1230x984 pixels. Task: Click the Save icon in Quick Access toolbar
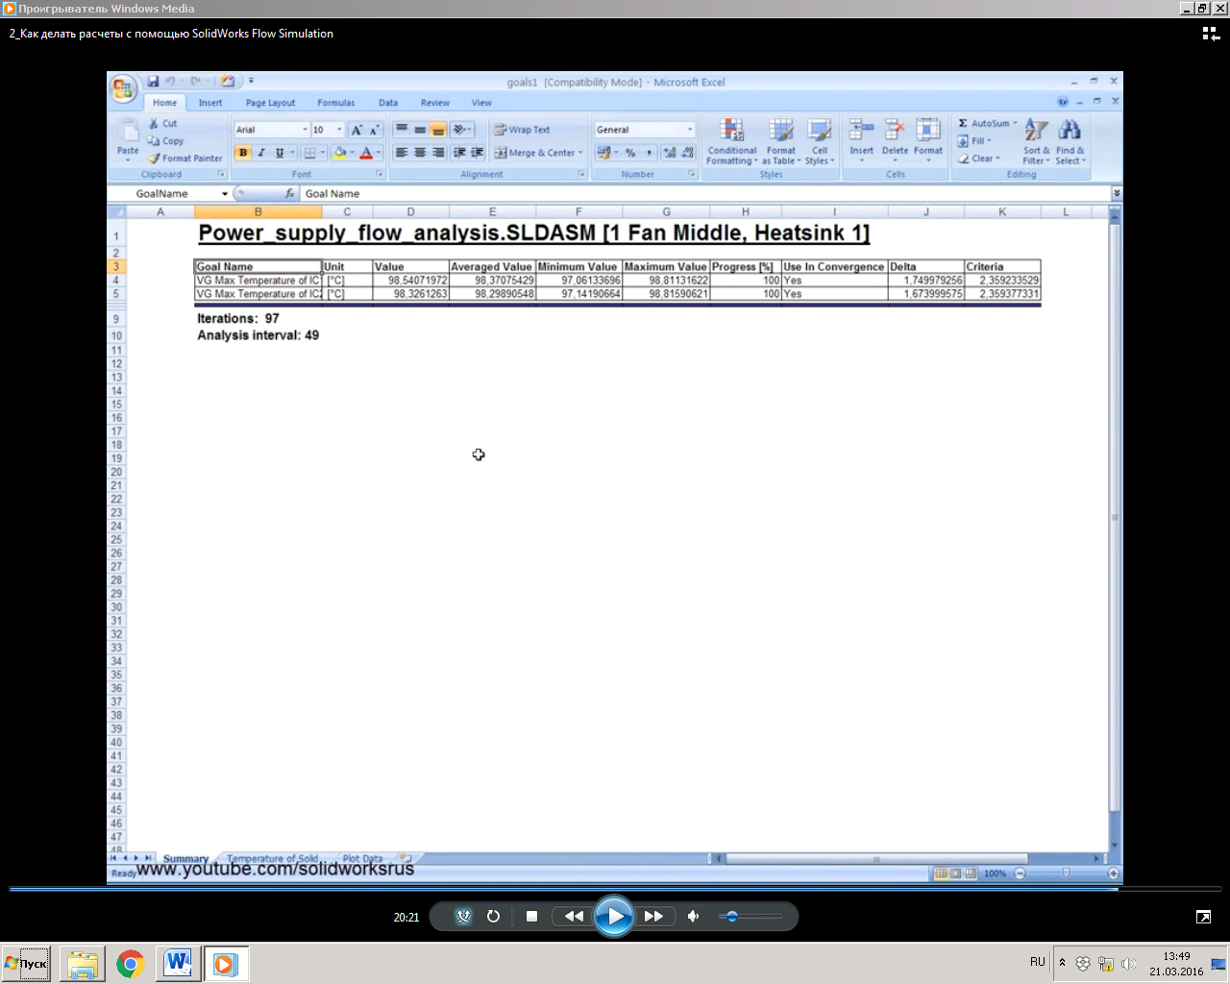pyautogui.click(x=152, y=82)
